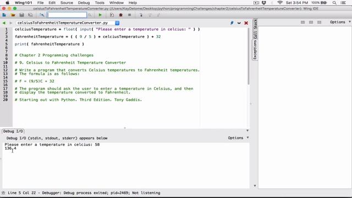Select the Exceptions vertical tab

[255, 50]
